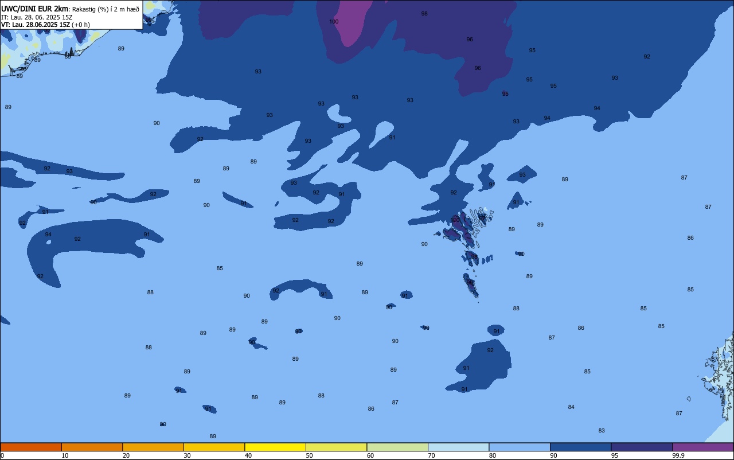Click the '100' value in the large purple area

point(334,22)
